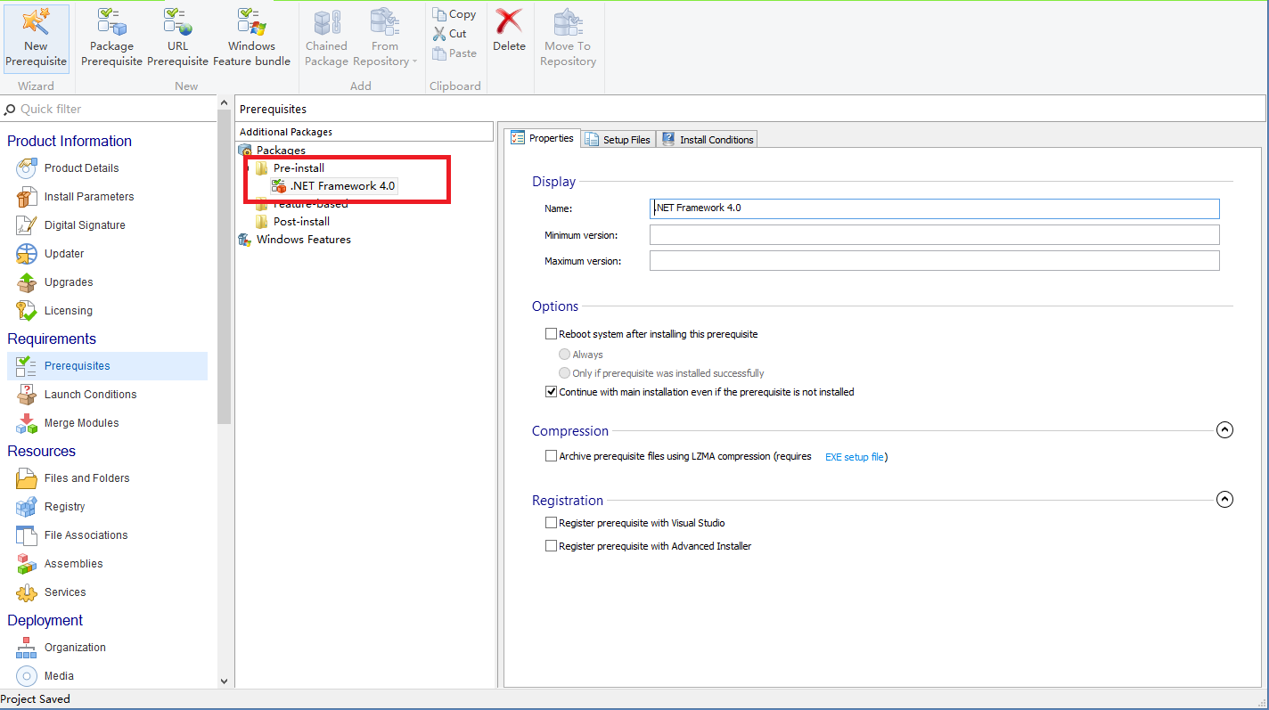The image size is (1269, 710).
Task: Follow the EXE setup file link
Action: coord(854,457)
